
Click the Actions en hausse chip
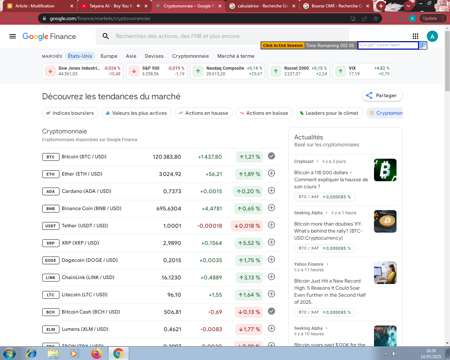(x=203, y=113)
